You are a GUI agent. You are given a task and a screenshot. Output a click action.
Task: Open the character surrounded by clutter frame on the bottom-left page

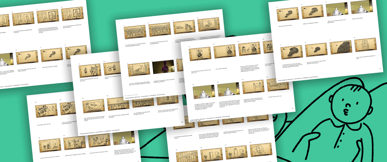pyautogui.click(x=47, y=111)
